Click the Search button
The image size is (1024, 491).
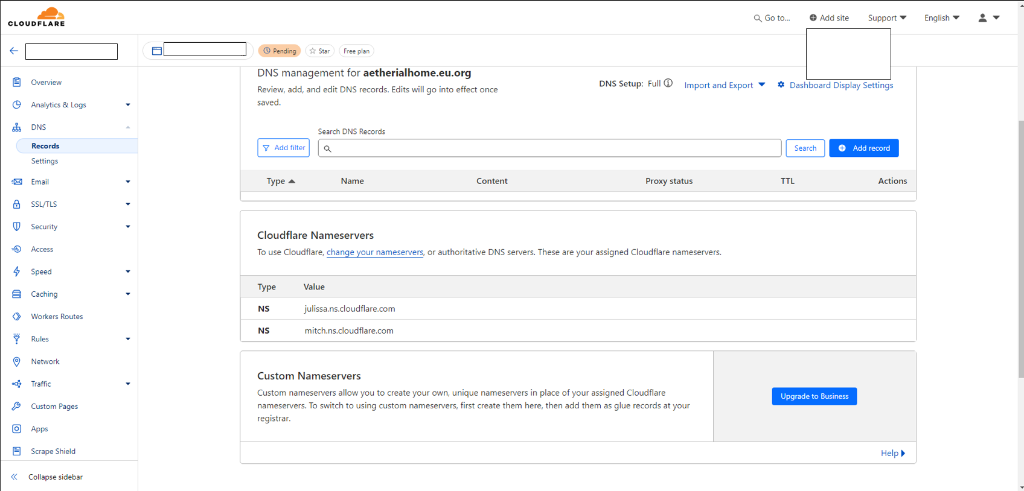pyautogui.click(x=805, y=148)
